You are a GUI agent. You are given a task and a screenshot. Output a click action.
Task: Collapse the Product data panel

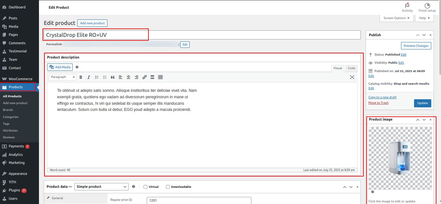tap(358, 187)
